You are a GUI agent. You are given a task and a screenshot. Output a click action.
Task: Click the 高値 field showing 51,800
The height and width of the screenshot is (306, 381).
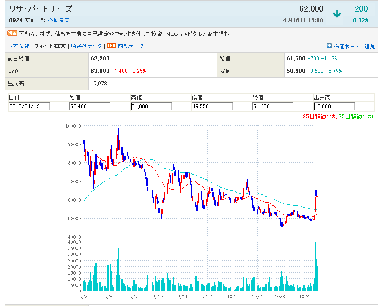151,106
